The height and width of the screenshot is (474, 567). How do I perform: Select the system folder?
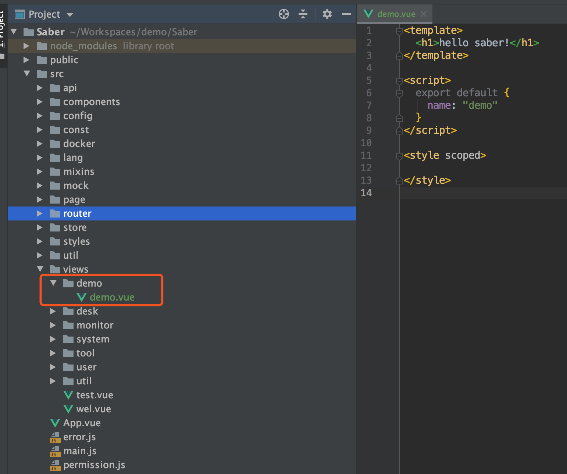pyautogui.click(x=182, y=339)
